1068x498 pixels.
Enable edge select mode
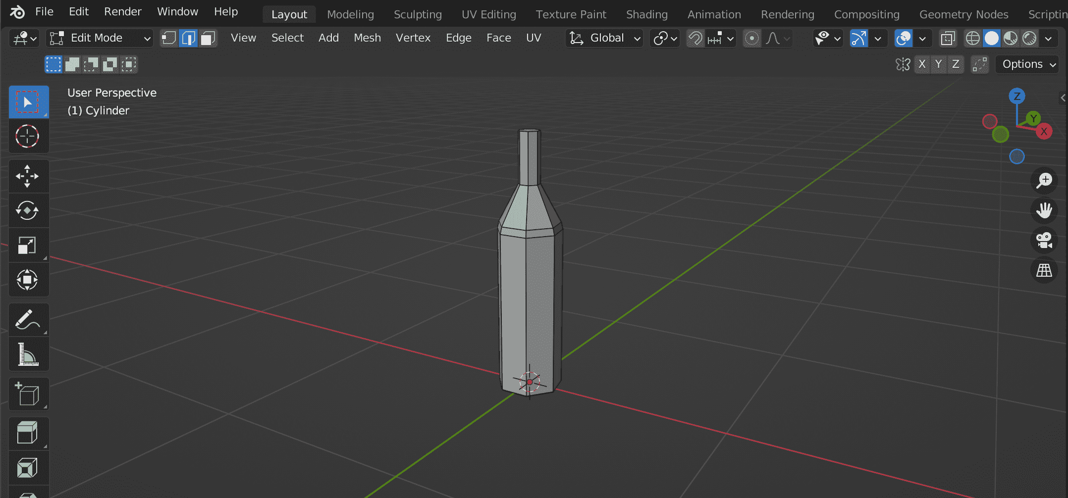pyautogui.click(x=189, y=38)
